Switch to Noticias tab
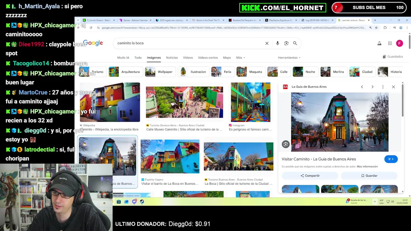 [172, 58]
